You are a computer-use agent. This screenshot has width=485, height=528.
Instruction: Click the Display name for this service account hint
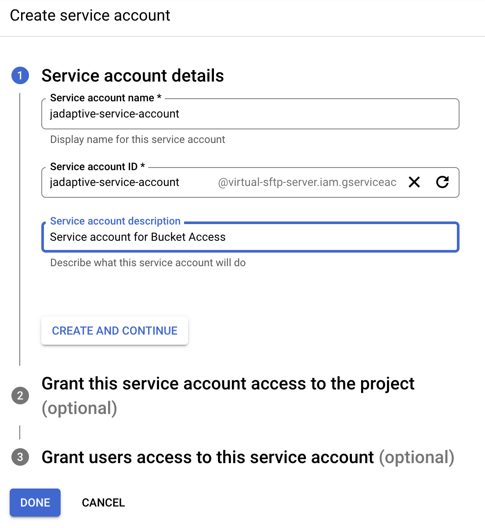138,139
